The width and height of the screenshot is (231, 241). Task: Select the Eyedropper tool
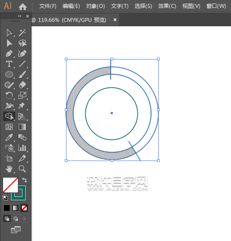[9, 137]
